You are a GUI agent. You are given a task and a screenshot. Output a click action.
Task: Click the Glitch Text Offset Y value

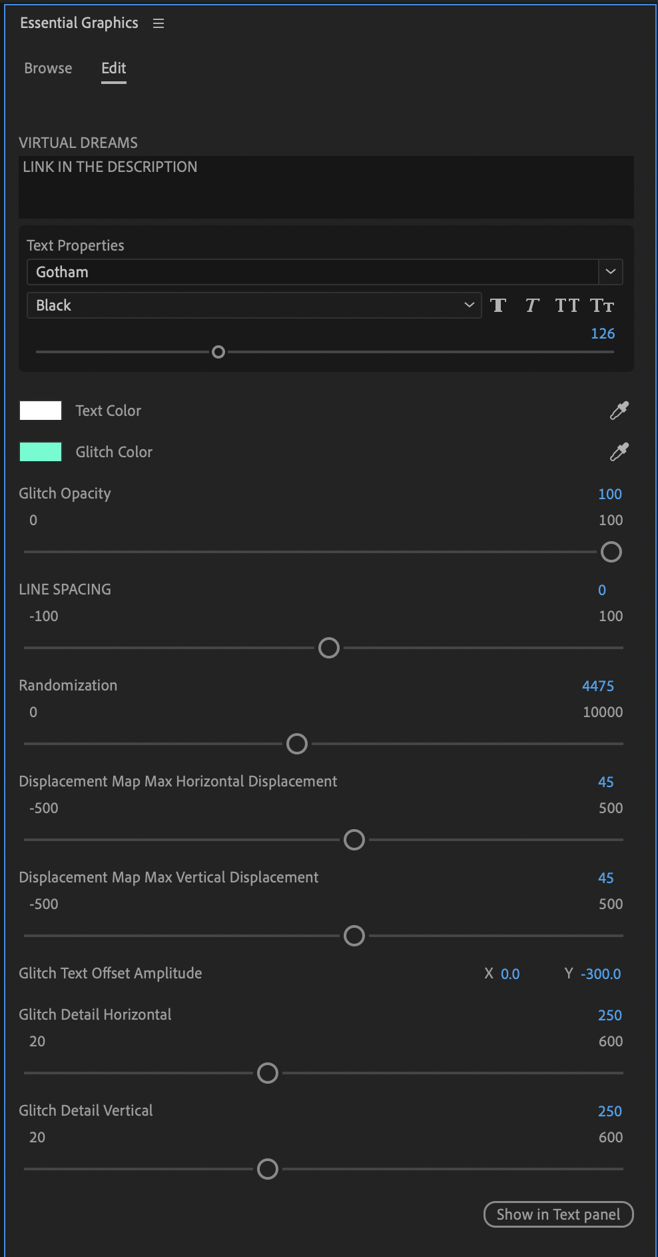[x=601, y=974]
